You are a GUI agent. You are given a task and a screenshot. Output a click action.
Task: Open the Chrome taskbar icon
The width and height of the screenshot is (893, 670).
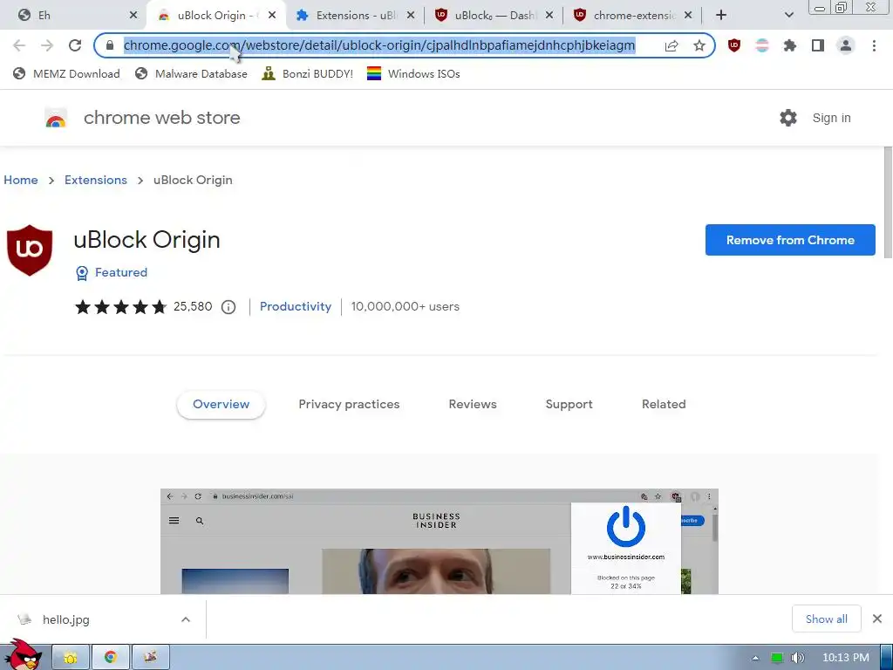coord(111,658)
